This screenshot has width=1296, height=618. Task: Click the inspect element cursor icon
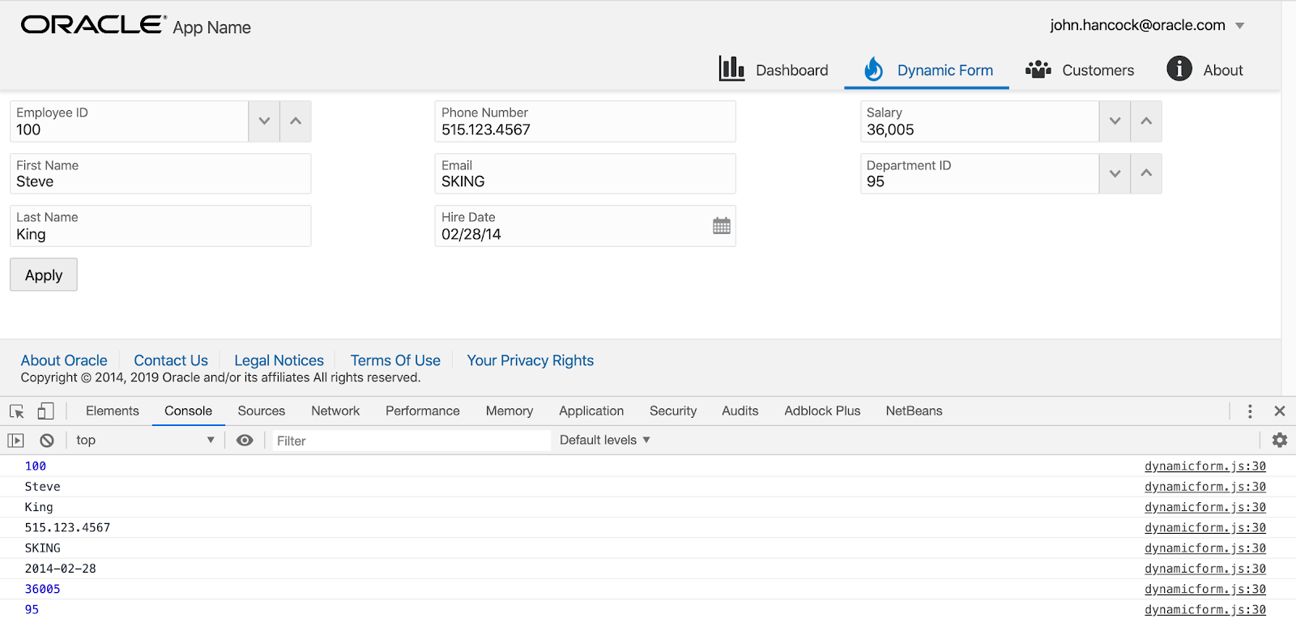[x=16, y=411]
